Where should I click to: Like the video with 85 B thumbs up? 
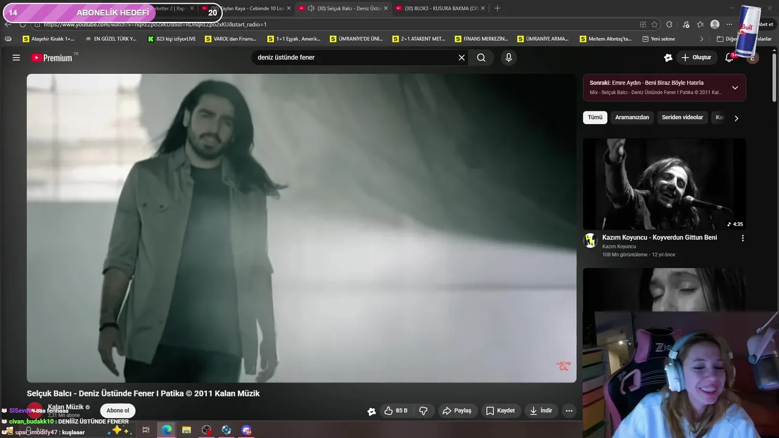point(396,411)
